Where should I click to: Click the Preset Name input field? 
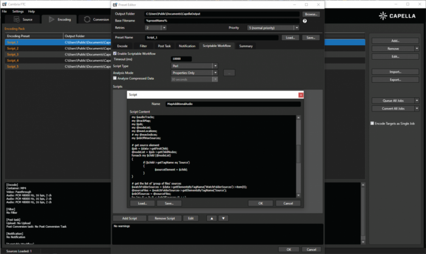click(x=212, y=38)
